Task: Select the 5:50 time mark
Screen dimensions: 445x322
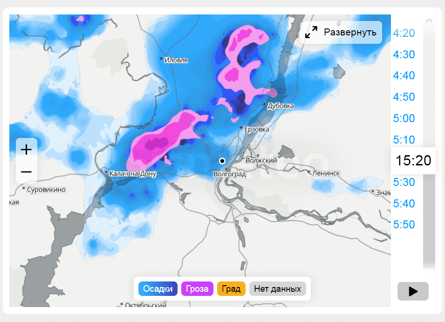Action: pyautogui.click(x=404, y=225)
